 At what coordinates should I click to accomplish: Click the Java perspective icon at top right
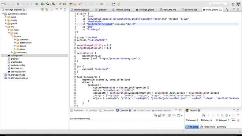pos(238,4)
